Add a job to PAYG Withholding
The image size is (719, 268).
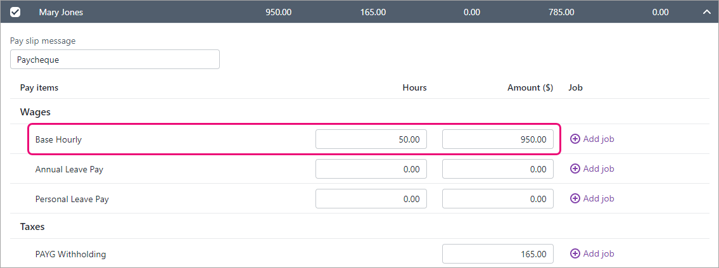[592, 253]
